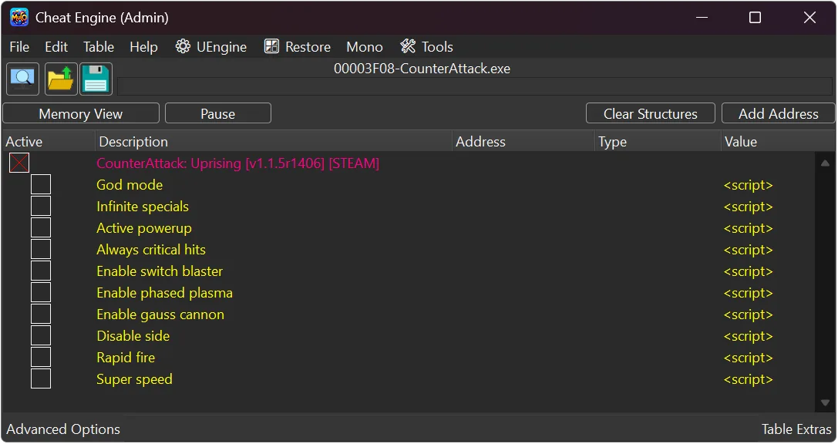Click the open process computer icon
Image resolution: width=838 pixels, height=444 pixels.
(23, 79)
